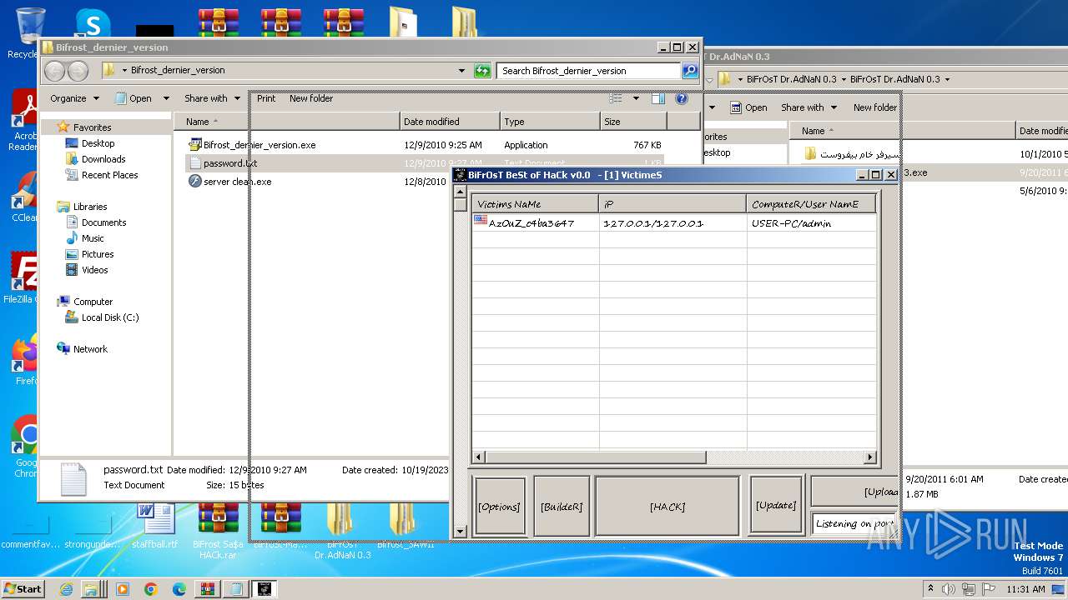
Task: Click Open in Bifrost_dernier_version toolbar
Action: click(133, 98)
